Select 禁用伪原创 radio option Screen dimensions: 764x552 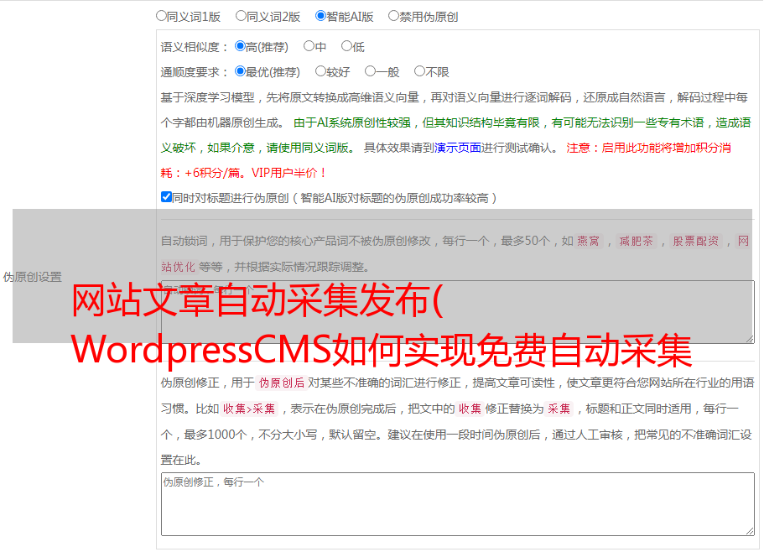pos(393,16)
